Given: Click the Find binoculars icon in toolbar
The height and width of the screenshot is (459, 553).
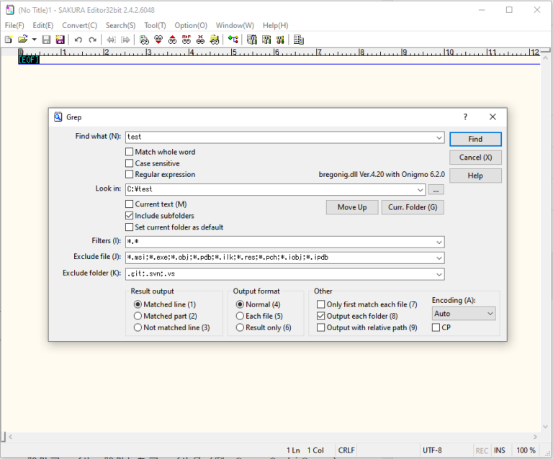Looking at the screenshot, I should coord(145,40).
